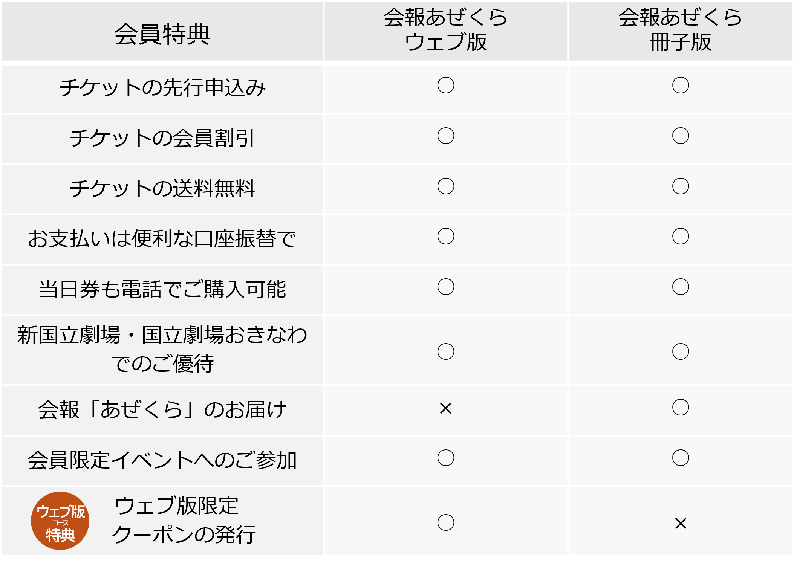Click the orange ウェブ版コース特典 badge
This screenshot has width=797, height=562.
pyautogui.click(x=60, y=521)
